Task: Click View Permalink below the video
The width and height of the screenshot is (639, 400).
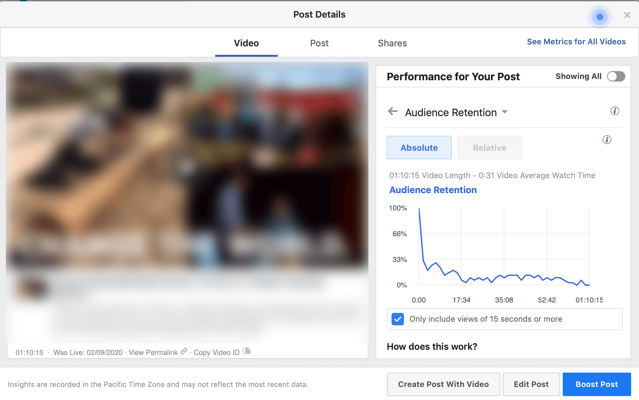Action: click(153, 352)
